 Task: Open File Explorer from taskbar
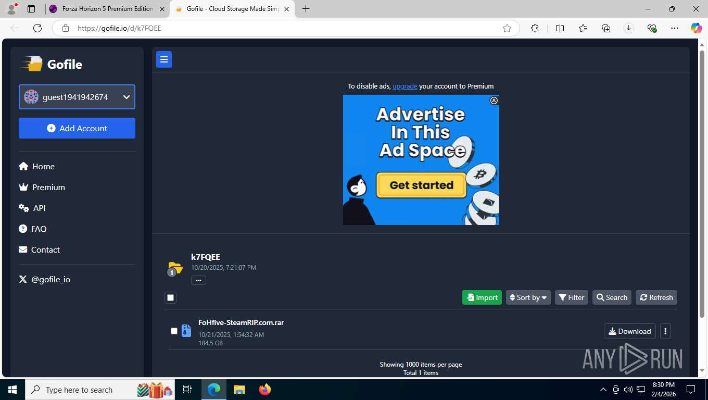[239, 390]
